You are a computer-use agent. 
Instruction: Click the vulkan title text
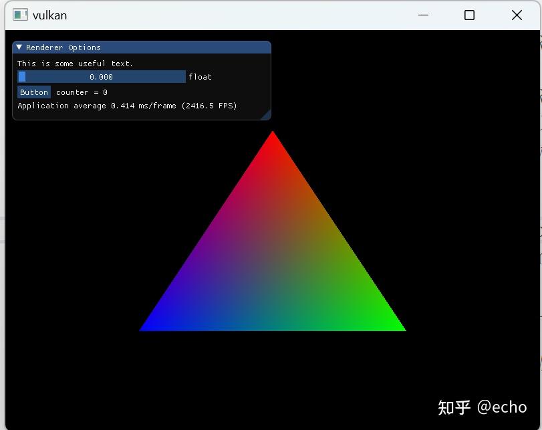pyautogui.click(x=50, y=15)
